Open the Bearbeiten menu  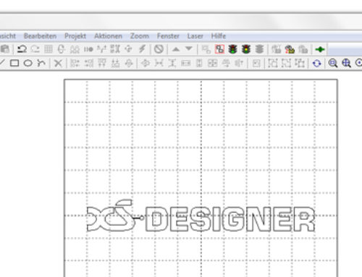click(40, 36)
